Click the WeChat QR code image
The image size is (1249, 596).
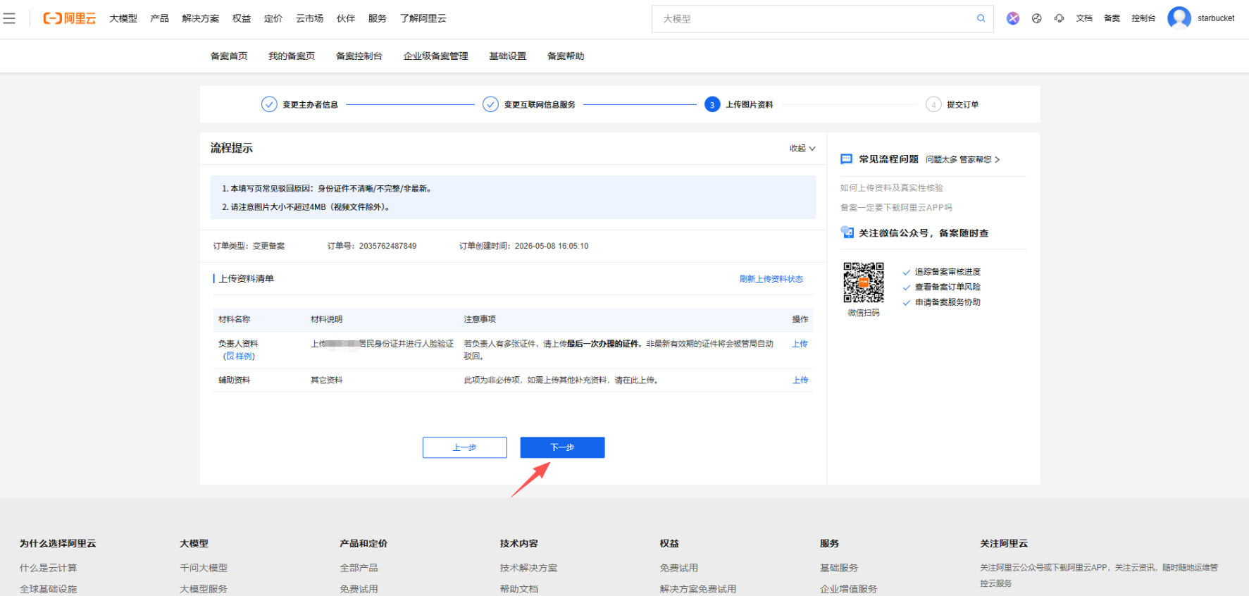coord(864,282)
